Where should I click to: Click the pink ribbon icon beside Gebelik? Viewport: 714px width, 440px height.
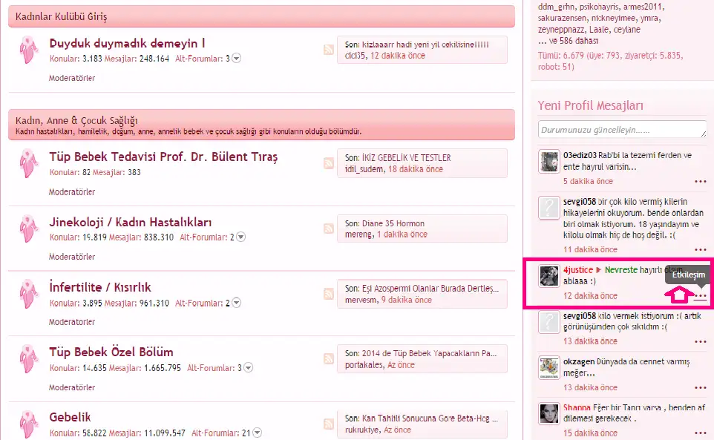[x=28, y=424]
